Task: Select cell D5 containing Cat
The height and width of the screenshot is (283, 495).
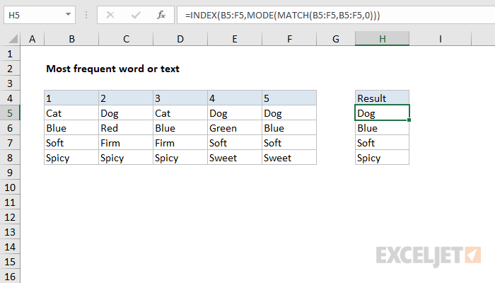Action: pyautogui.click(x=180, y=113)
